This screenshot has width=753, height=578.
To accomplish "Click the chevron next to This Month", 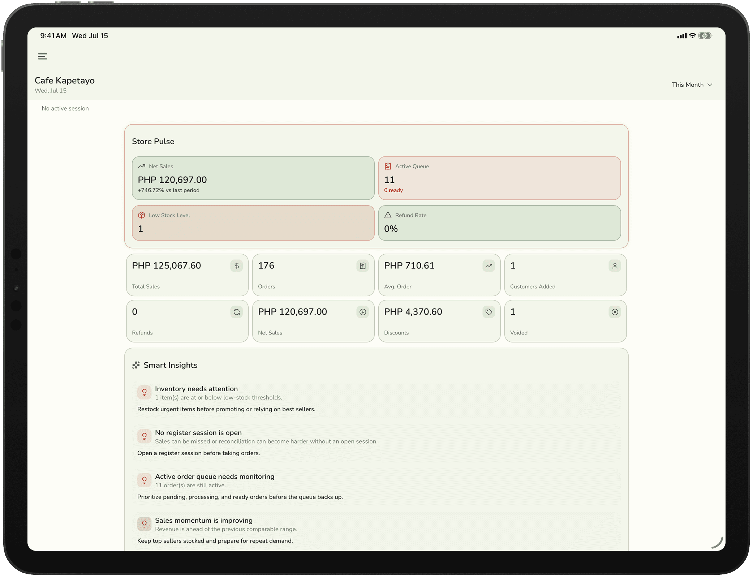I will coord(710,85).
